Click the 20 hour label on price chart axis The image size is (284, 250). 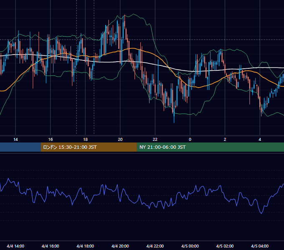click(120, 140)
